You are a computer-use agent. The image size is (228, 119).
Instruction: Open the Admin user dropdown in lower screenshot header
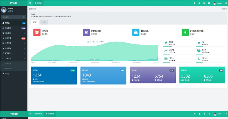coord(218,114)
